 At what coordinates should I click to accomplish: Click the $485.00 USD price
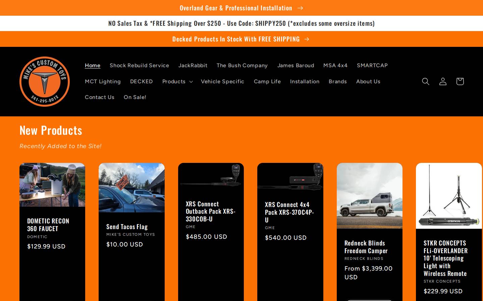click(x=207, y=237)
